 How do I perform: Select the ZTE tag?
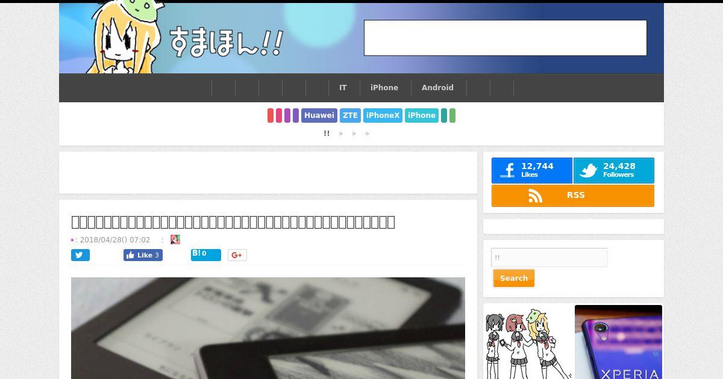[350, 116]
